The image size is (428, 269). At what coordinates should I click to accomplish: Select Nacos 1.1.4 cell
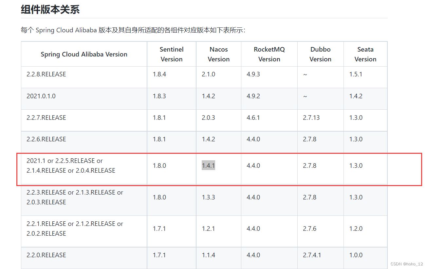[x=219, y=258]
